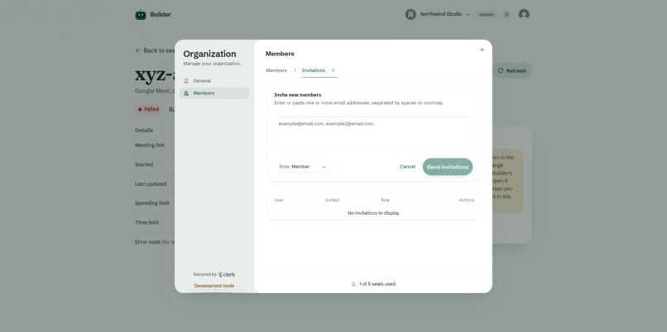Click the Failed status badge
The image size is (667, 332).
[149, 109]
